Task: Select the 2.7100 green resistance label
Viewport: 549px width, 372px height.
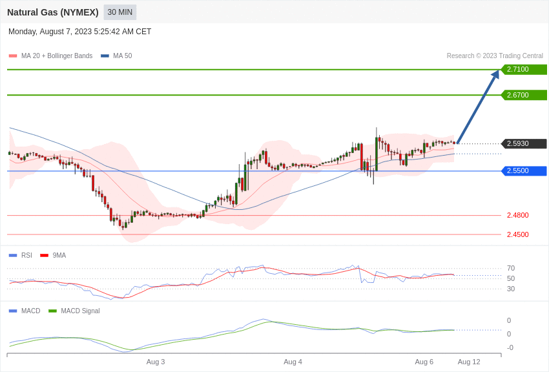Action: (x=524, y=69)
